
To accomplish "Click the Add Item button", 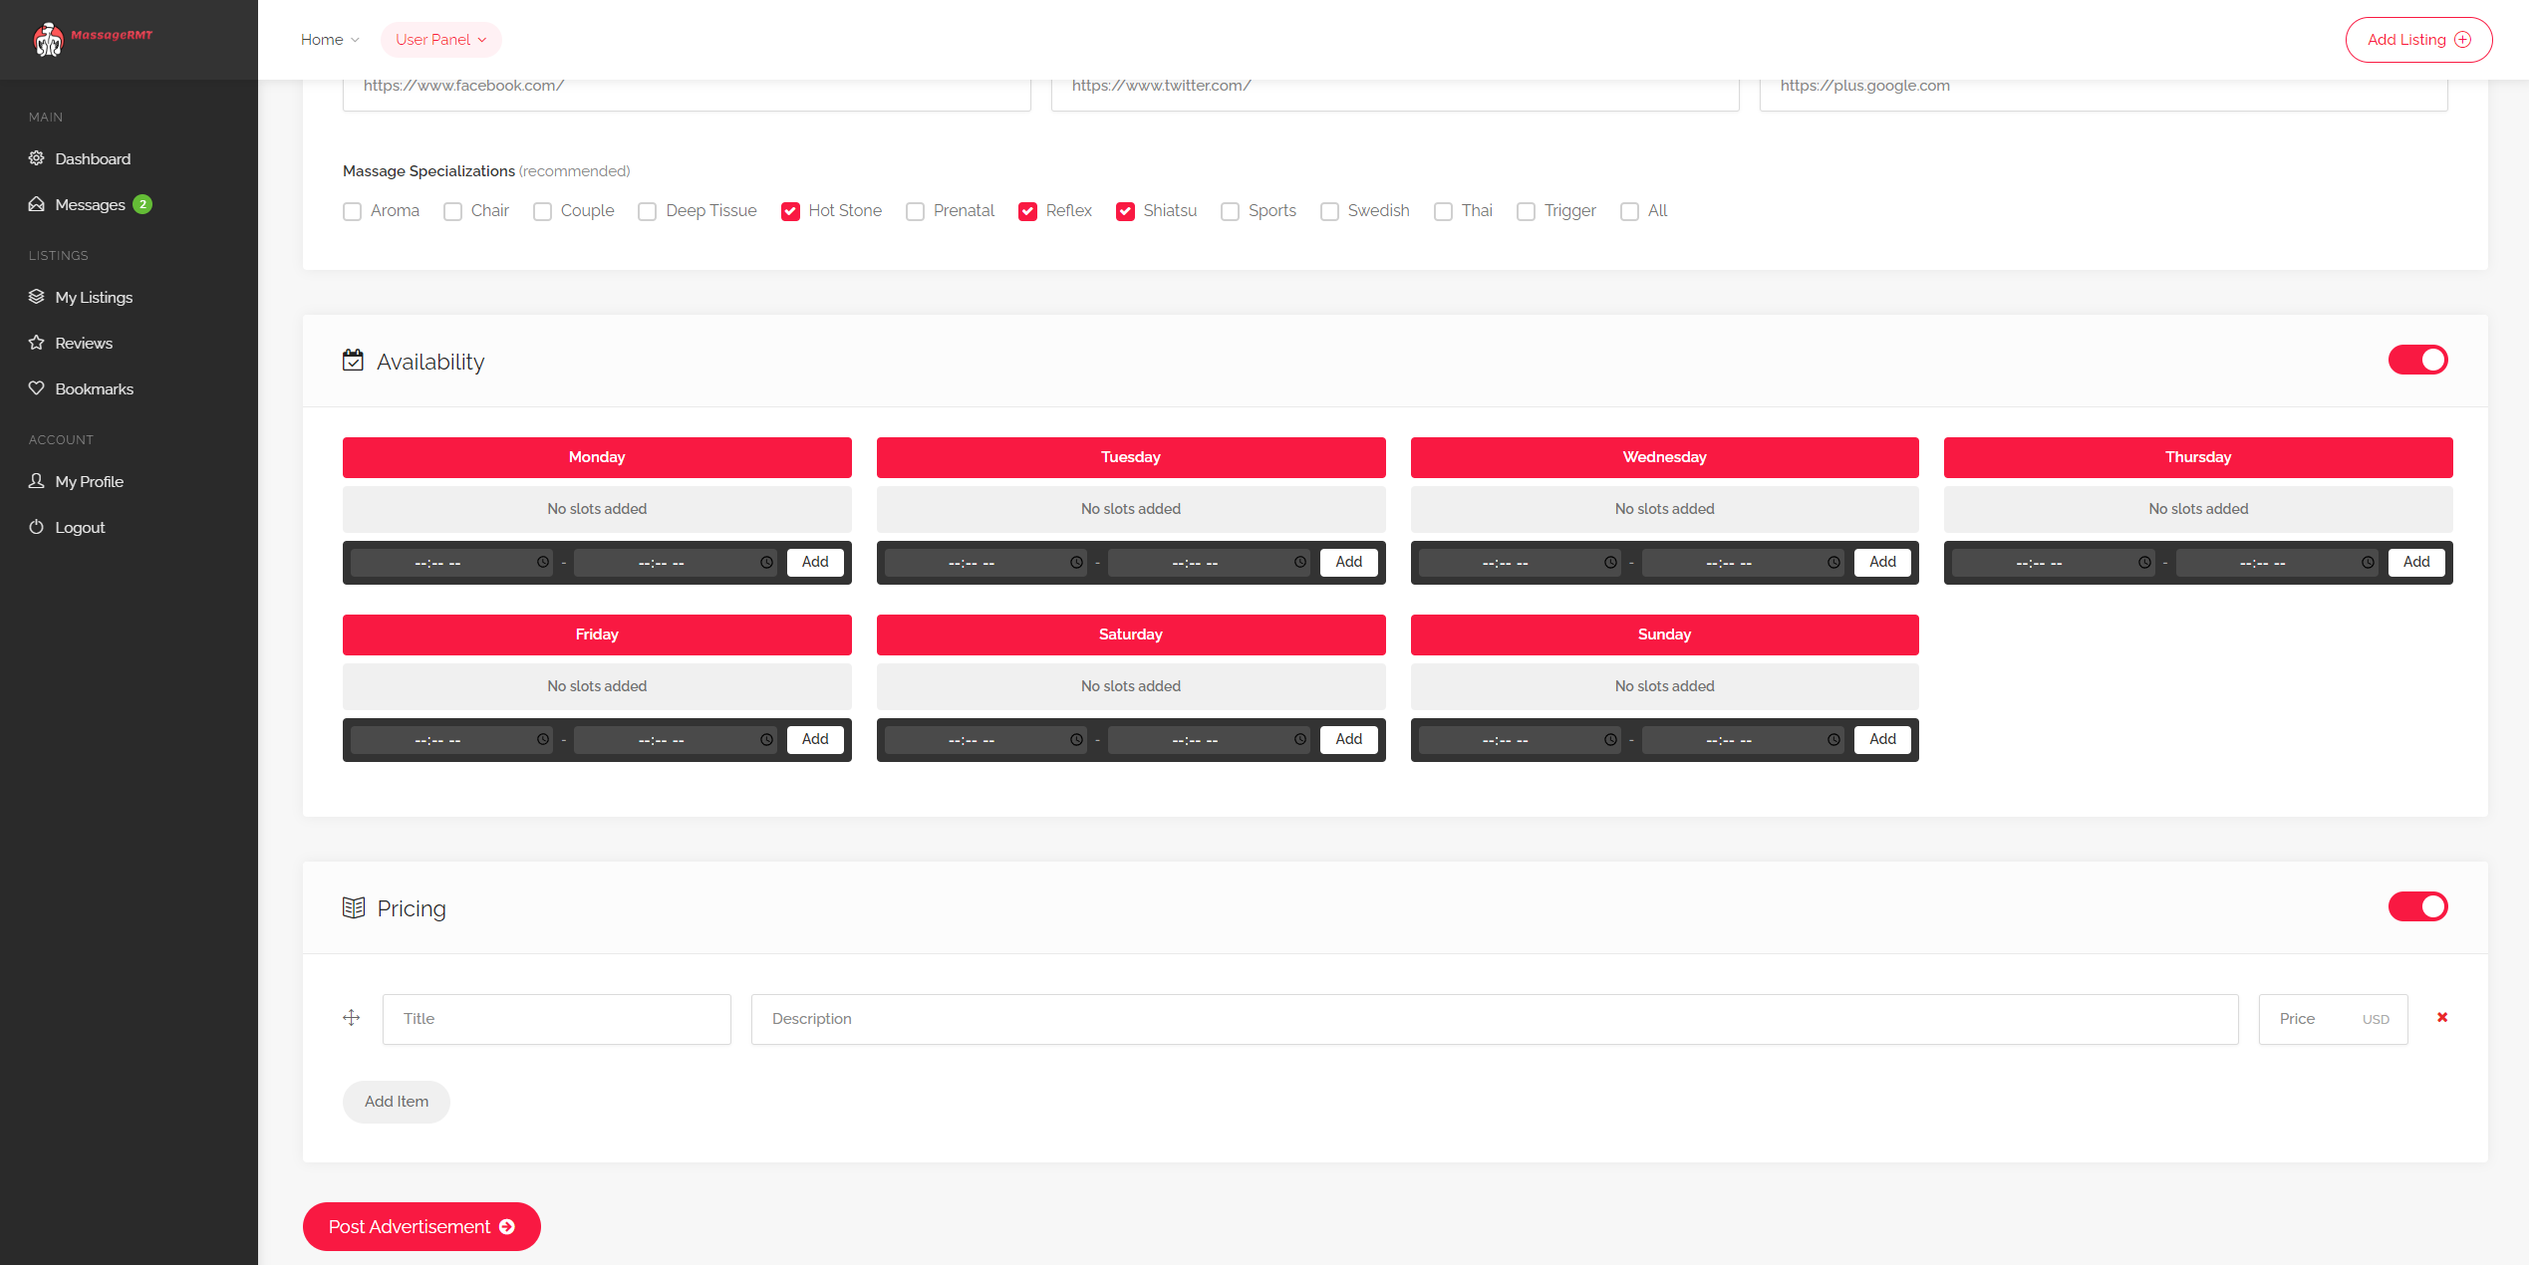I will tap(397, 1101).
